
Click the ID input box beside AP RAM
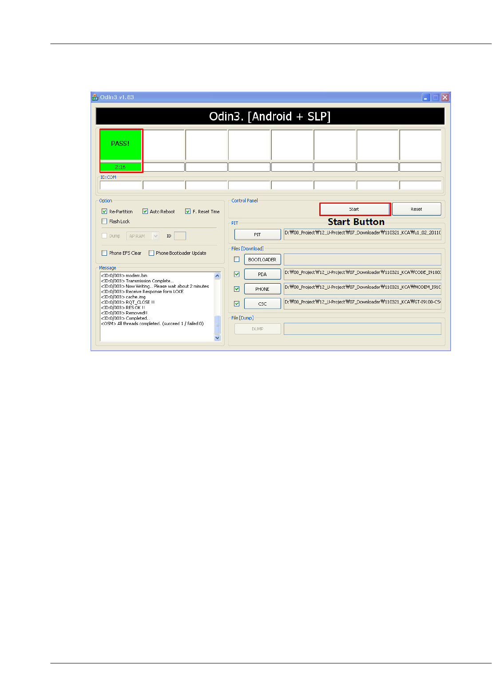pyautogui.click(x=180, y=236)
